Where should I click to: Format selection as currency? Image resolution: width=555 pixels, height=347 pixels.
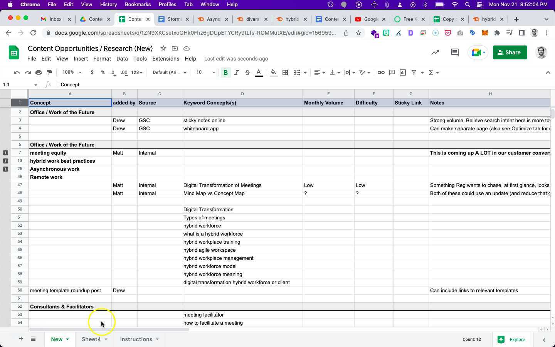(92, 72)
